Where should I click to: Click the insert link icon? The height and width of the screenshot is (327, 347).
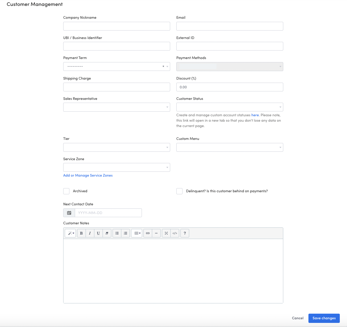(148, 233)
